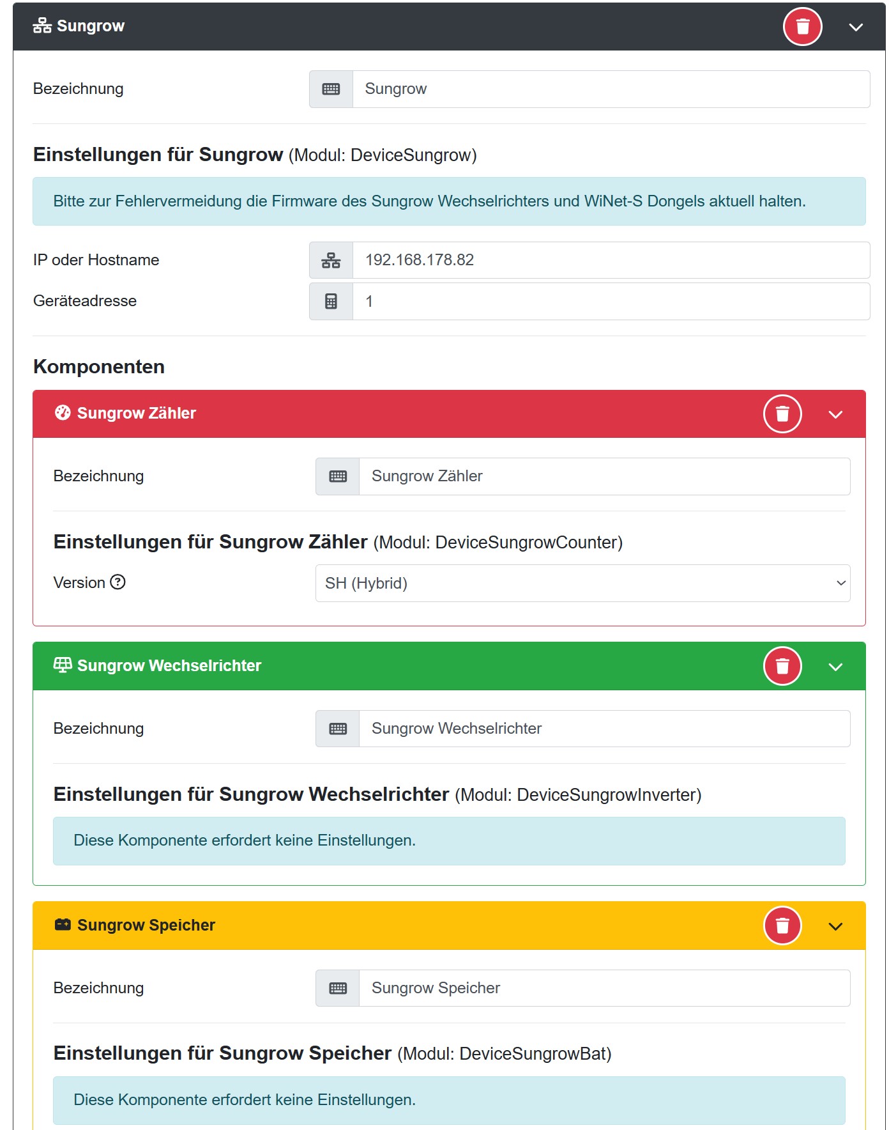Remove the Sungrow Wechselrichter component via trash icon

click(x=782, y=667)
